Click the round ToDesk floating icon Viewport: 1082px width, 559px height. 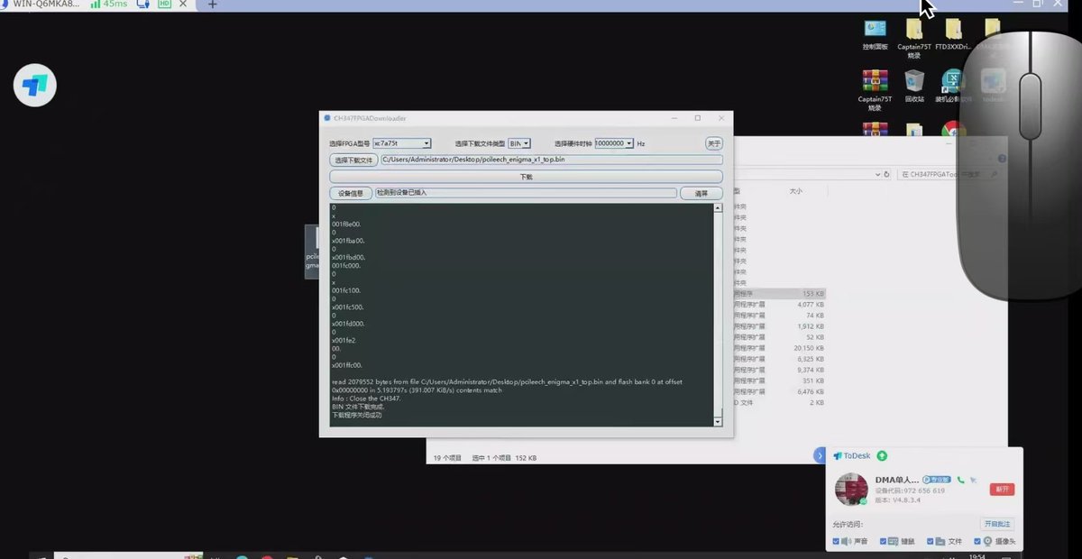(35, 87)
